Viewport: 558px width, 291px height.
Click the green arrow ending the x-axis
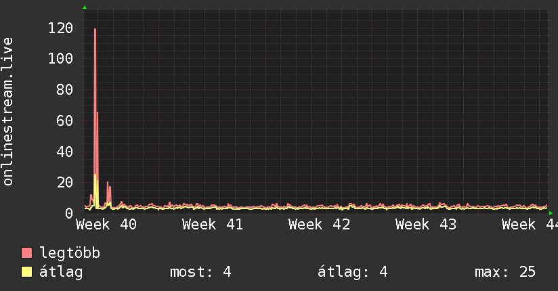(x=551, y=213)
